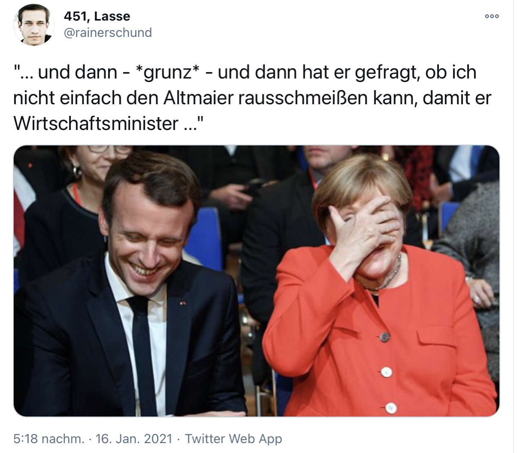This screenshot has width=517, height=453.
Task: Click "*grunz*" in the tweet text
Action: (x=167, y=72)
